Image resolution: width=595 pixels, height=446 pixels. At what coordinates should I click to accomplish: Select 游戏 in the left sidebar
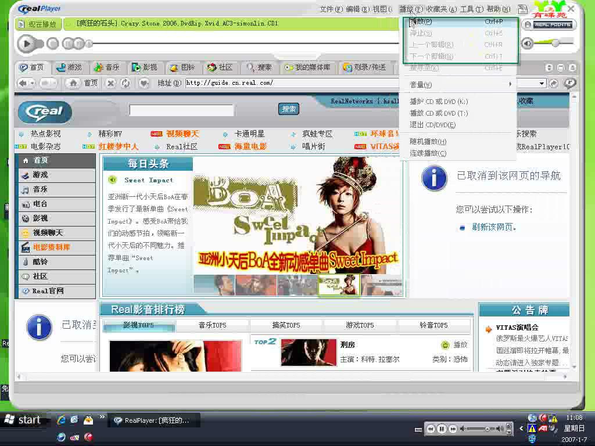tap(56, 175)
